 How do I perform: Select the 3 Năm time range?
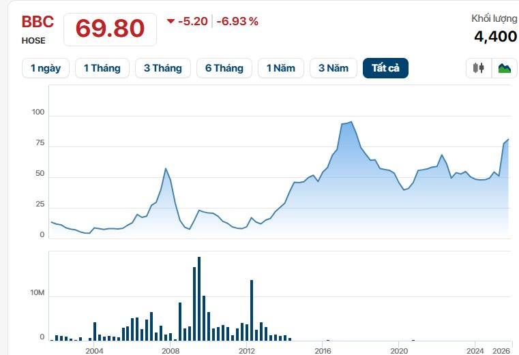click(333, 68)
